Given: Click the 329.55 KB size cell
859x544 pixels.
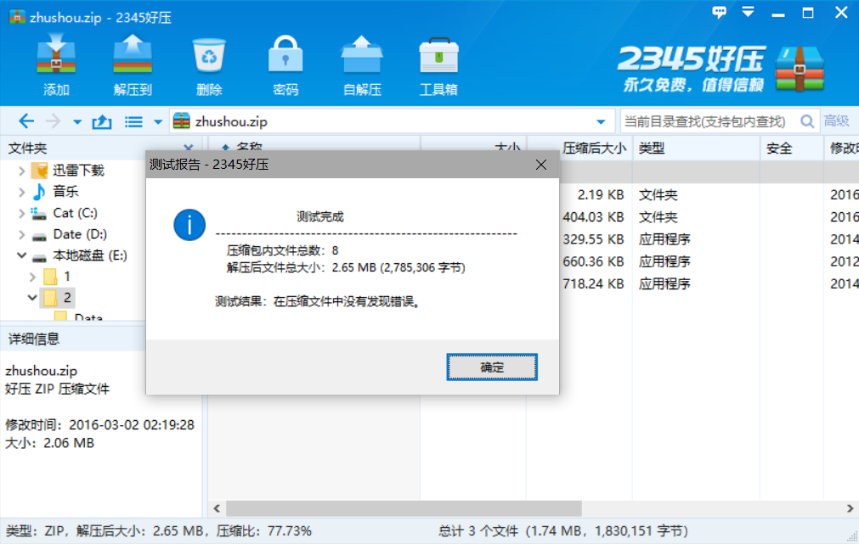Looking at the screenshot, I should pos(593,239).
